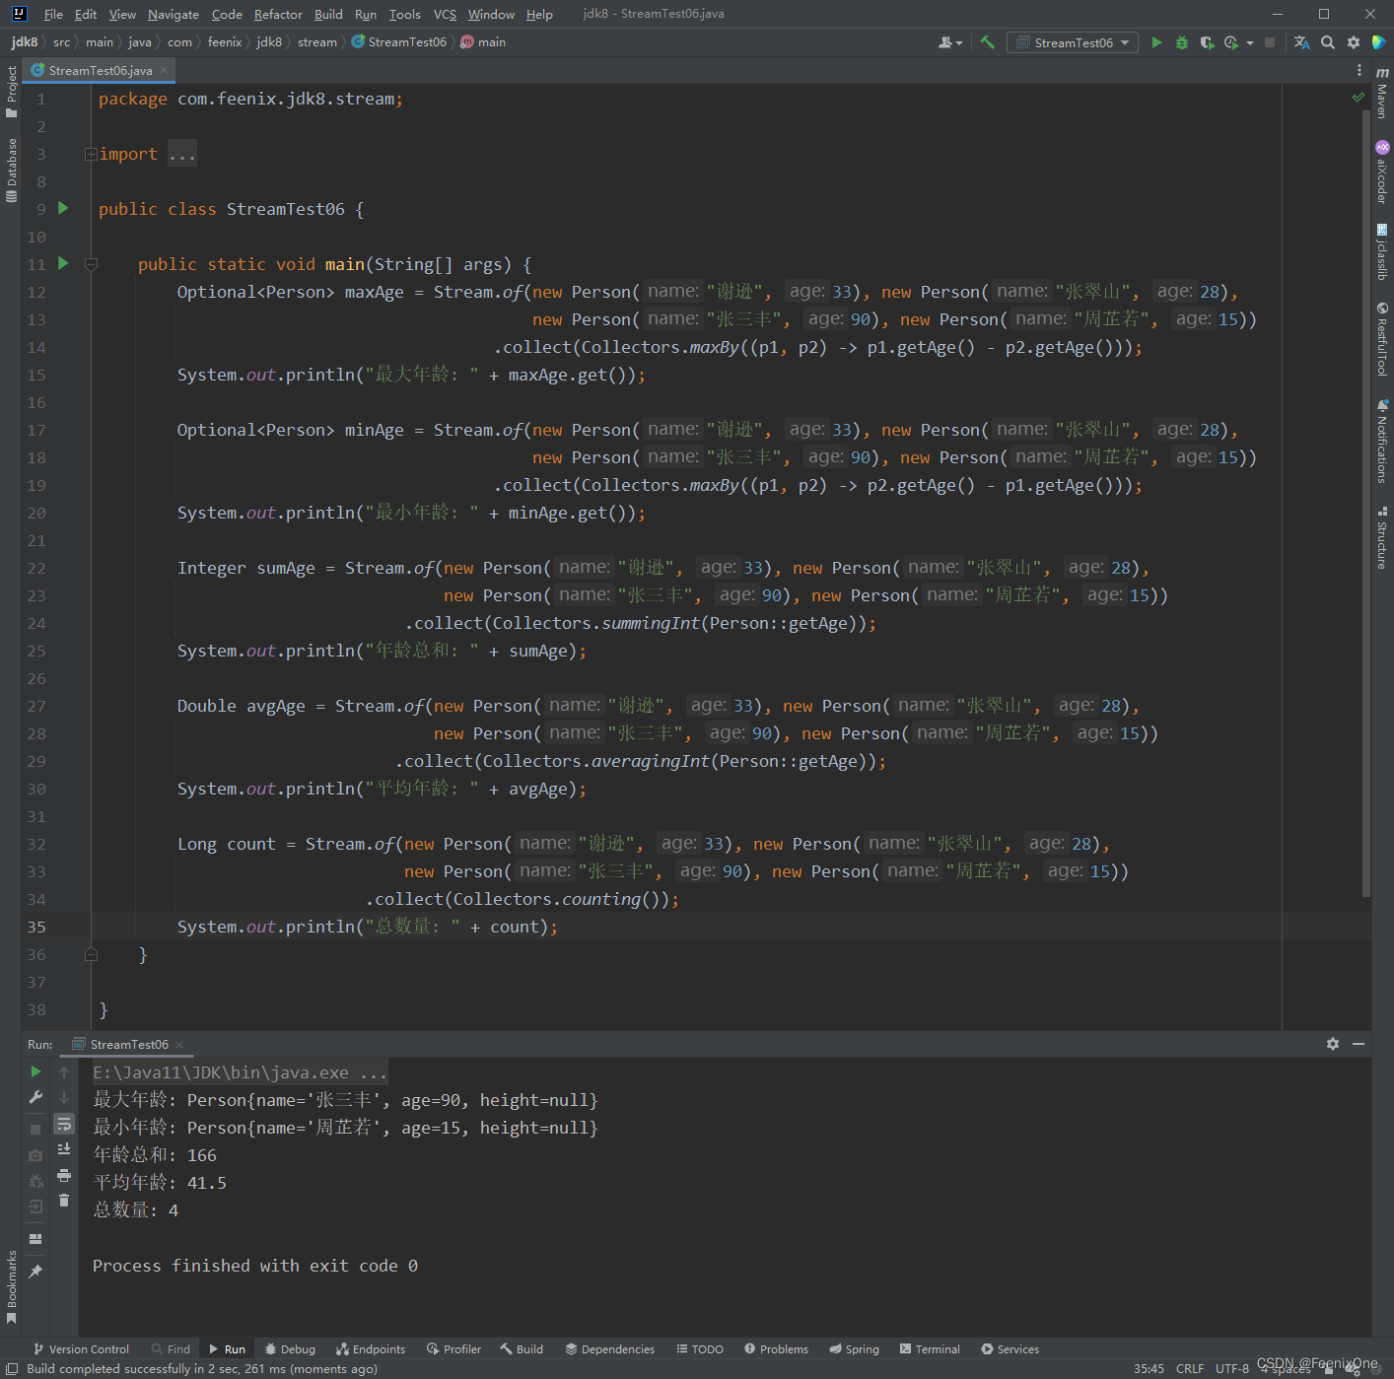Open Search Everywhere magnifier icon
Image resolution: width=1394 pixels, height=1379 pixels.
tap(1328, 42)
